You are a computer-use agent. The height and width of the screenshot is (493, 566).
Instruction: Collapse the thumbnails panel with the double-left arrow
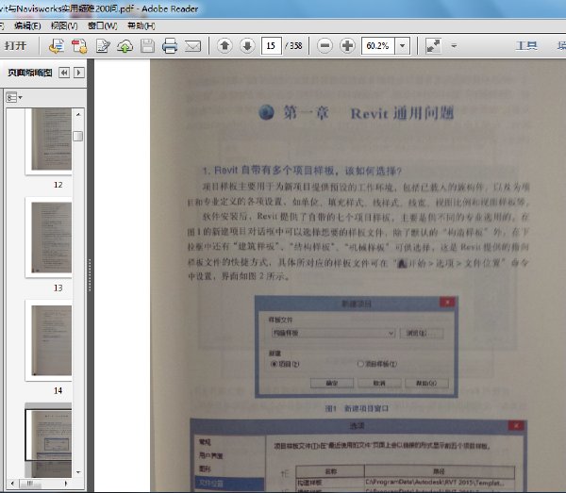64,73
